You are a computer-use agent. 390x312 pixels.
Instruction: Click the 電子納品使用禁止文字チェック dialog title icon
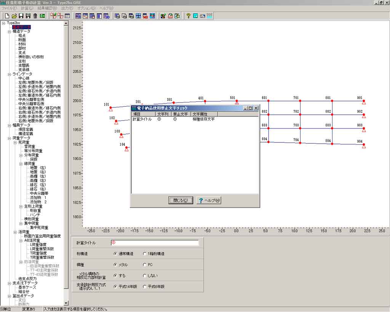pyautogui.click(x=134, y=108)
